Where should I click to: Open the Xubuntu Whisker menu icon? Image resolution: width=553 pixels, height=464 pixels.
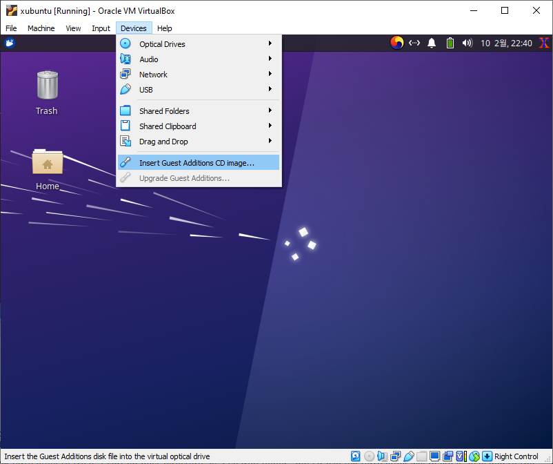10,43
